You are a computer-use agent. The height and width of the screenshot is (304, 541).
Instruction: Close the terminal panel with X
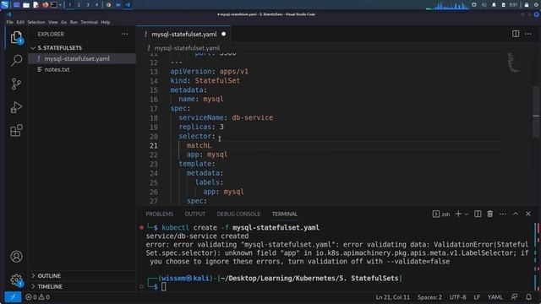coord(527,214)
